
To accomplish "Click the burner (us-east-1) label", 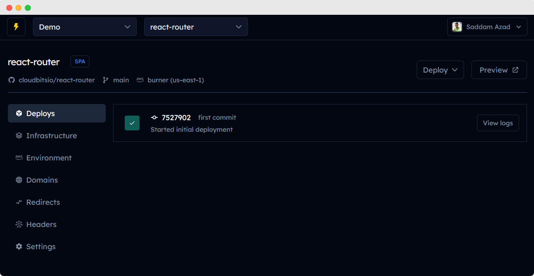I will coord(176,80).
